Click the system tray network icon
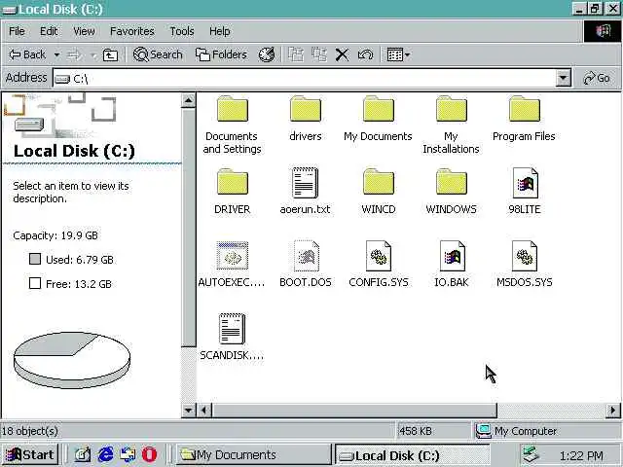 coord(531,455)
